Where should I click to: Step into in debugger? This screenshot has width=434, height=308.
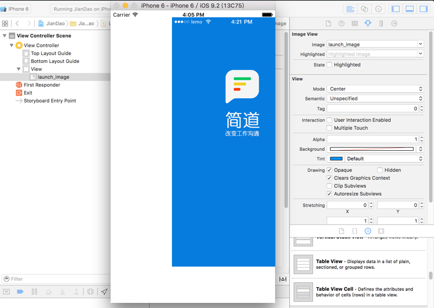pos(62,292)
